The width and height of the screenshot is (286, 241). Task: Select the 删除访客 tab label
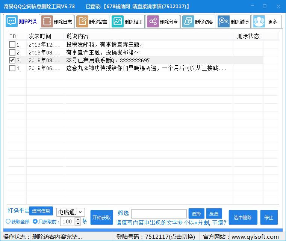204,22
